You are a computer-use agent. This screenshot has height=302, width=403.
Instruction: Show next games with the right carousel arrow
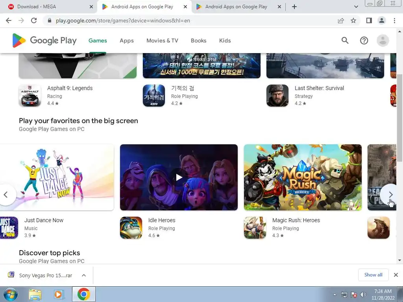391,195
